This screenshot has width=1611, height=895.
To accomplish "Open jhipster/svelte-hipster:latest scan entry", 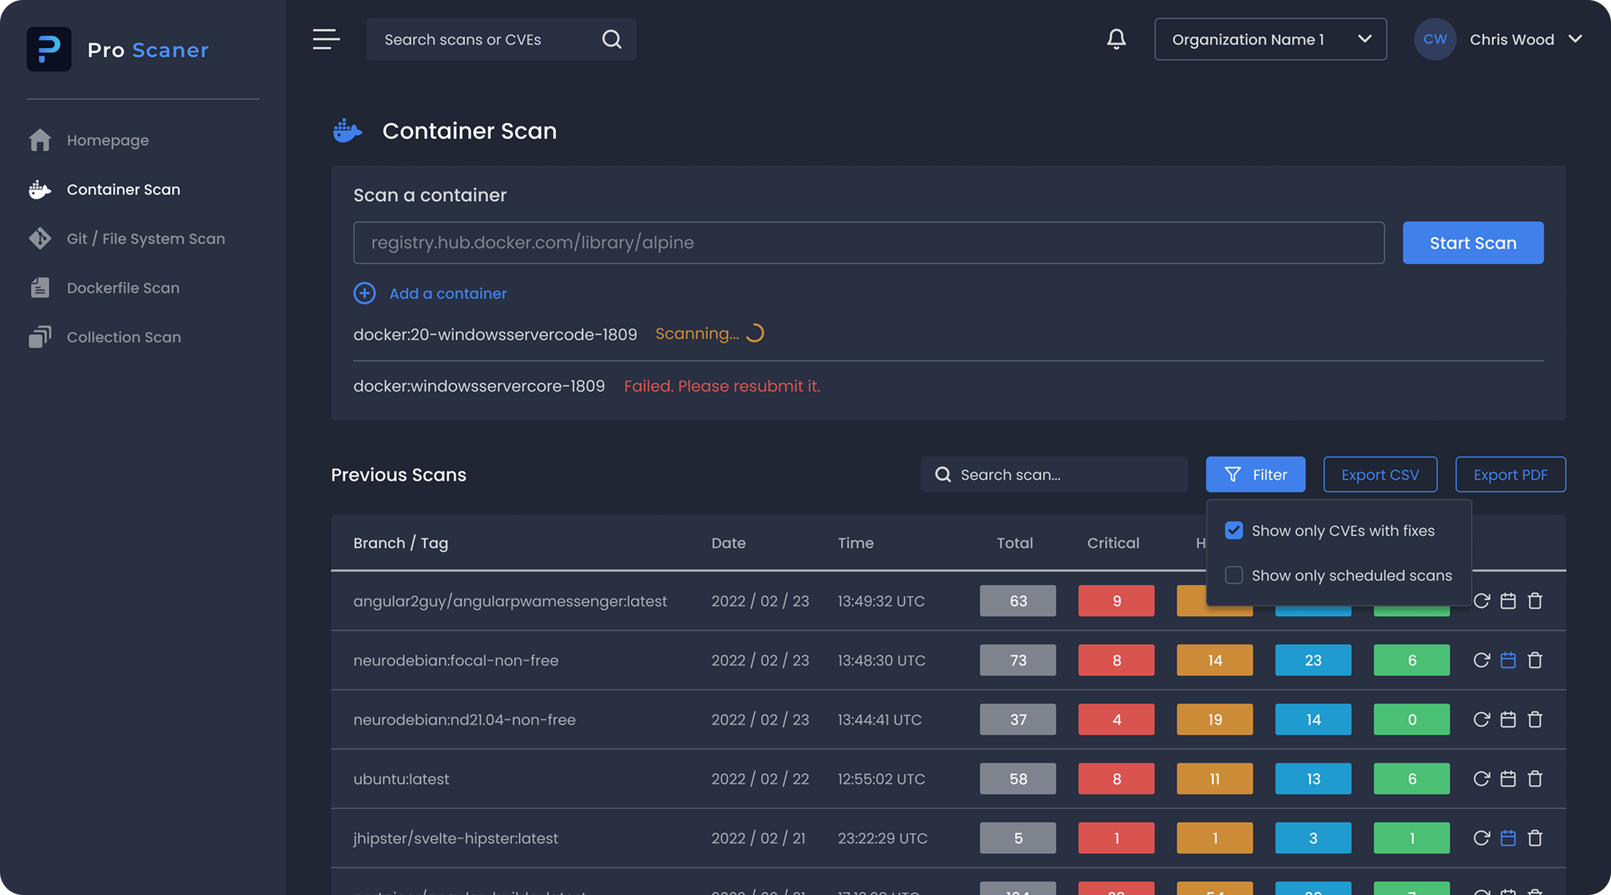I will (x=456, y=838).
